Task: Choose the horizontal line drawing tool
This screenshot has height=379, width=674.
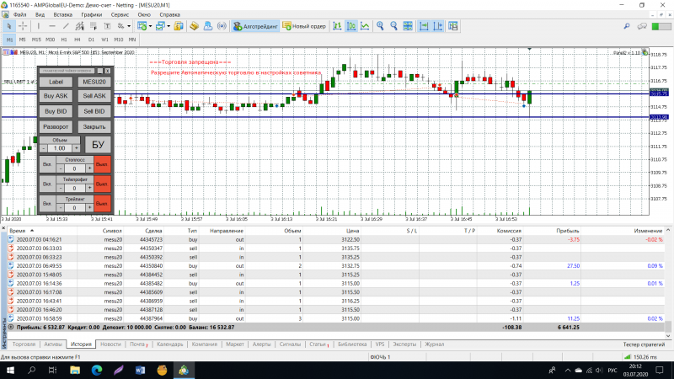Action: coord(52,26)
